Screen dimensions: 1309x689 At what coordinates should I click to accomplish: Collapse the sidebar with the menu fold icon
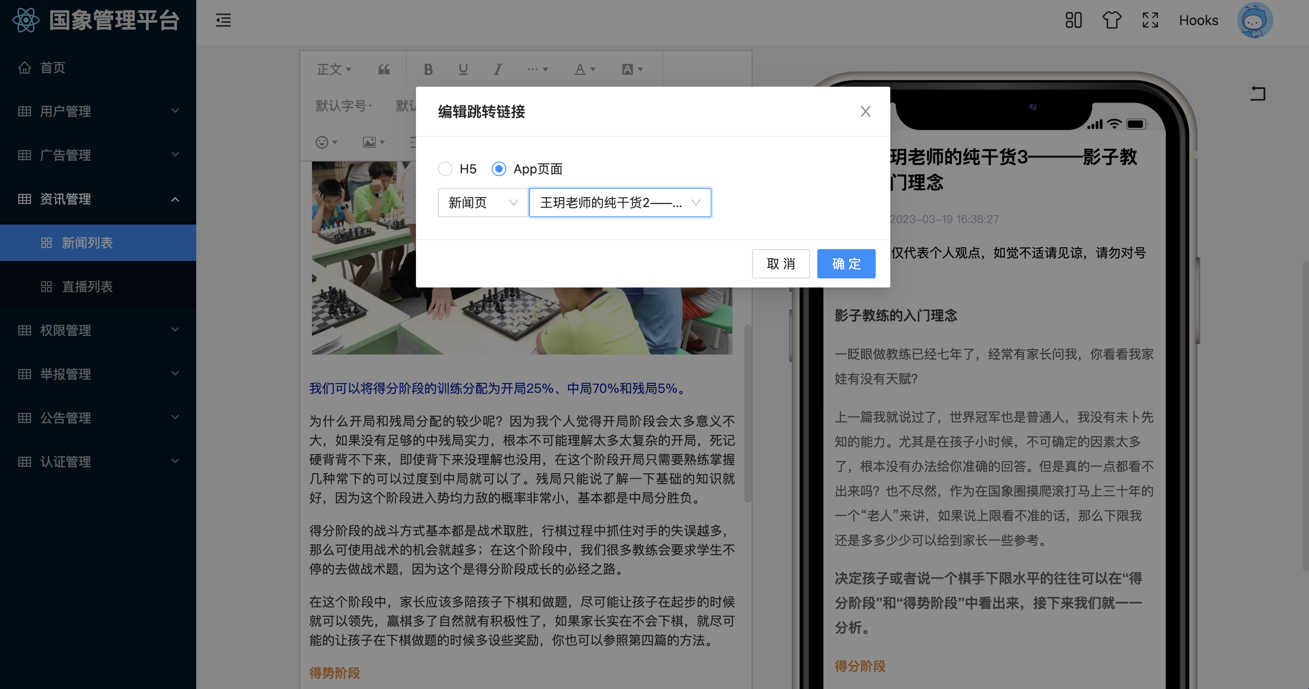(x=223, y=21)
